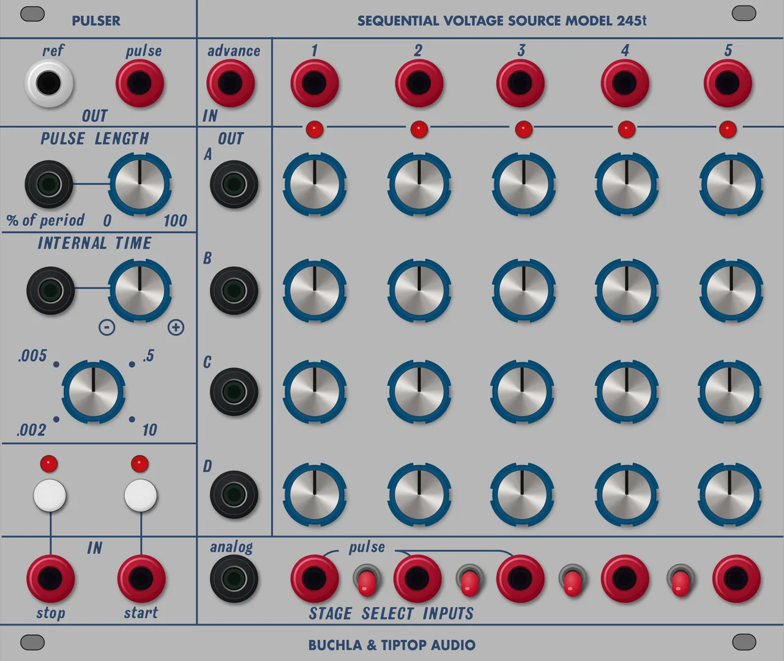784x661 pixels.
Task: Click the last stage select input jack
Action: (737, 579)
